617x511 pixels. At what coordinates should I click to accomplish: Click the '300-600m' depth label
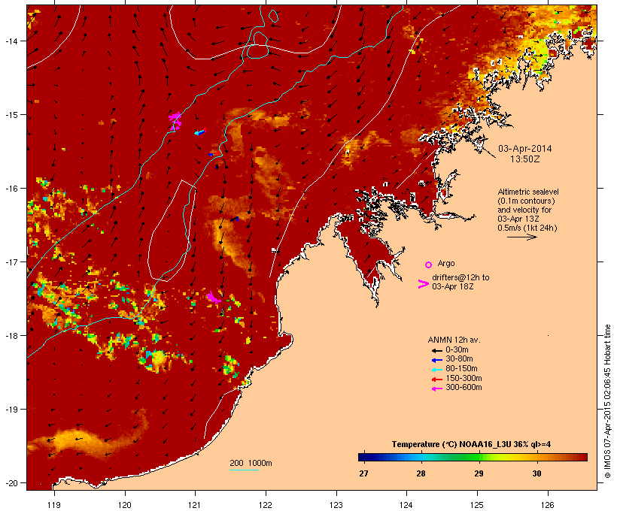pos(464,388)
